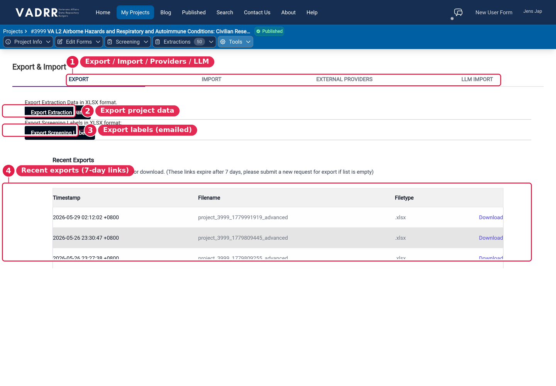Download project_3999_1779809445_advanced export
556x386 pixels.
tap(491, 238)
